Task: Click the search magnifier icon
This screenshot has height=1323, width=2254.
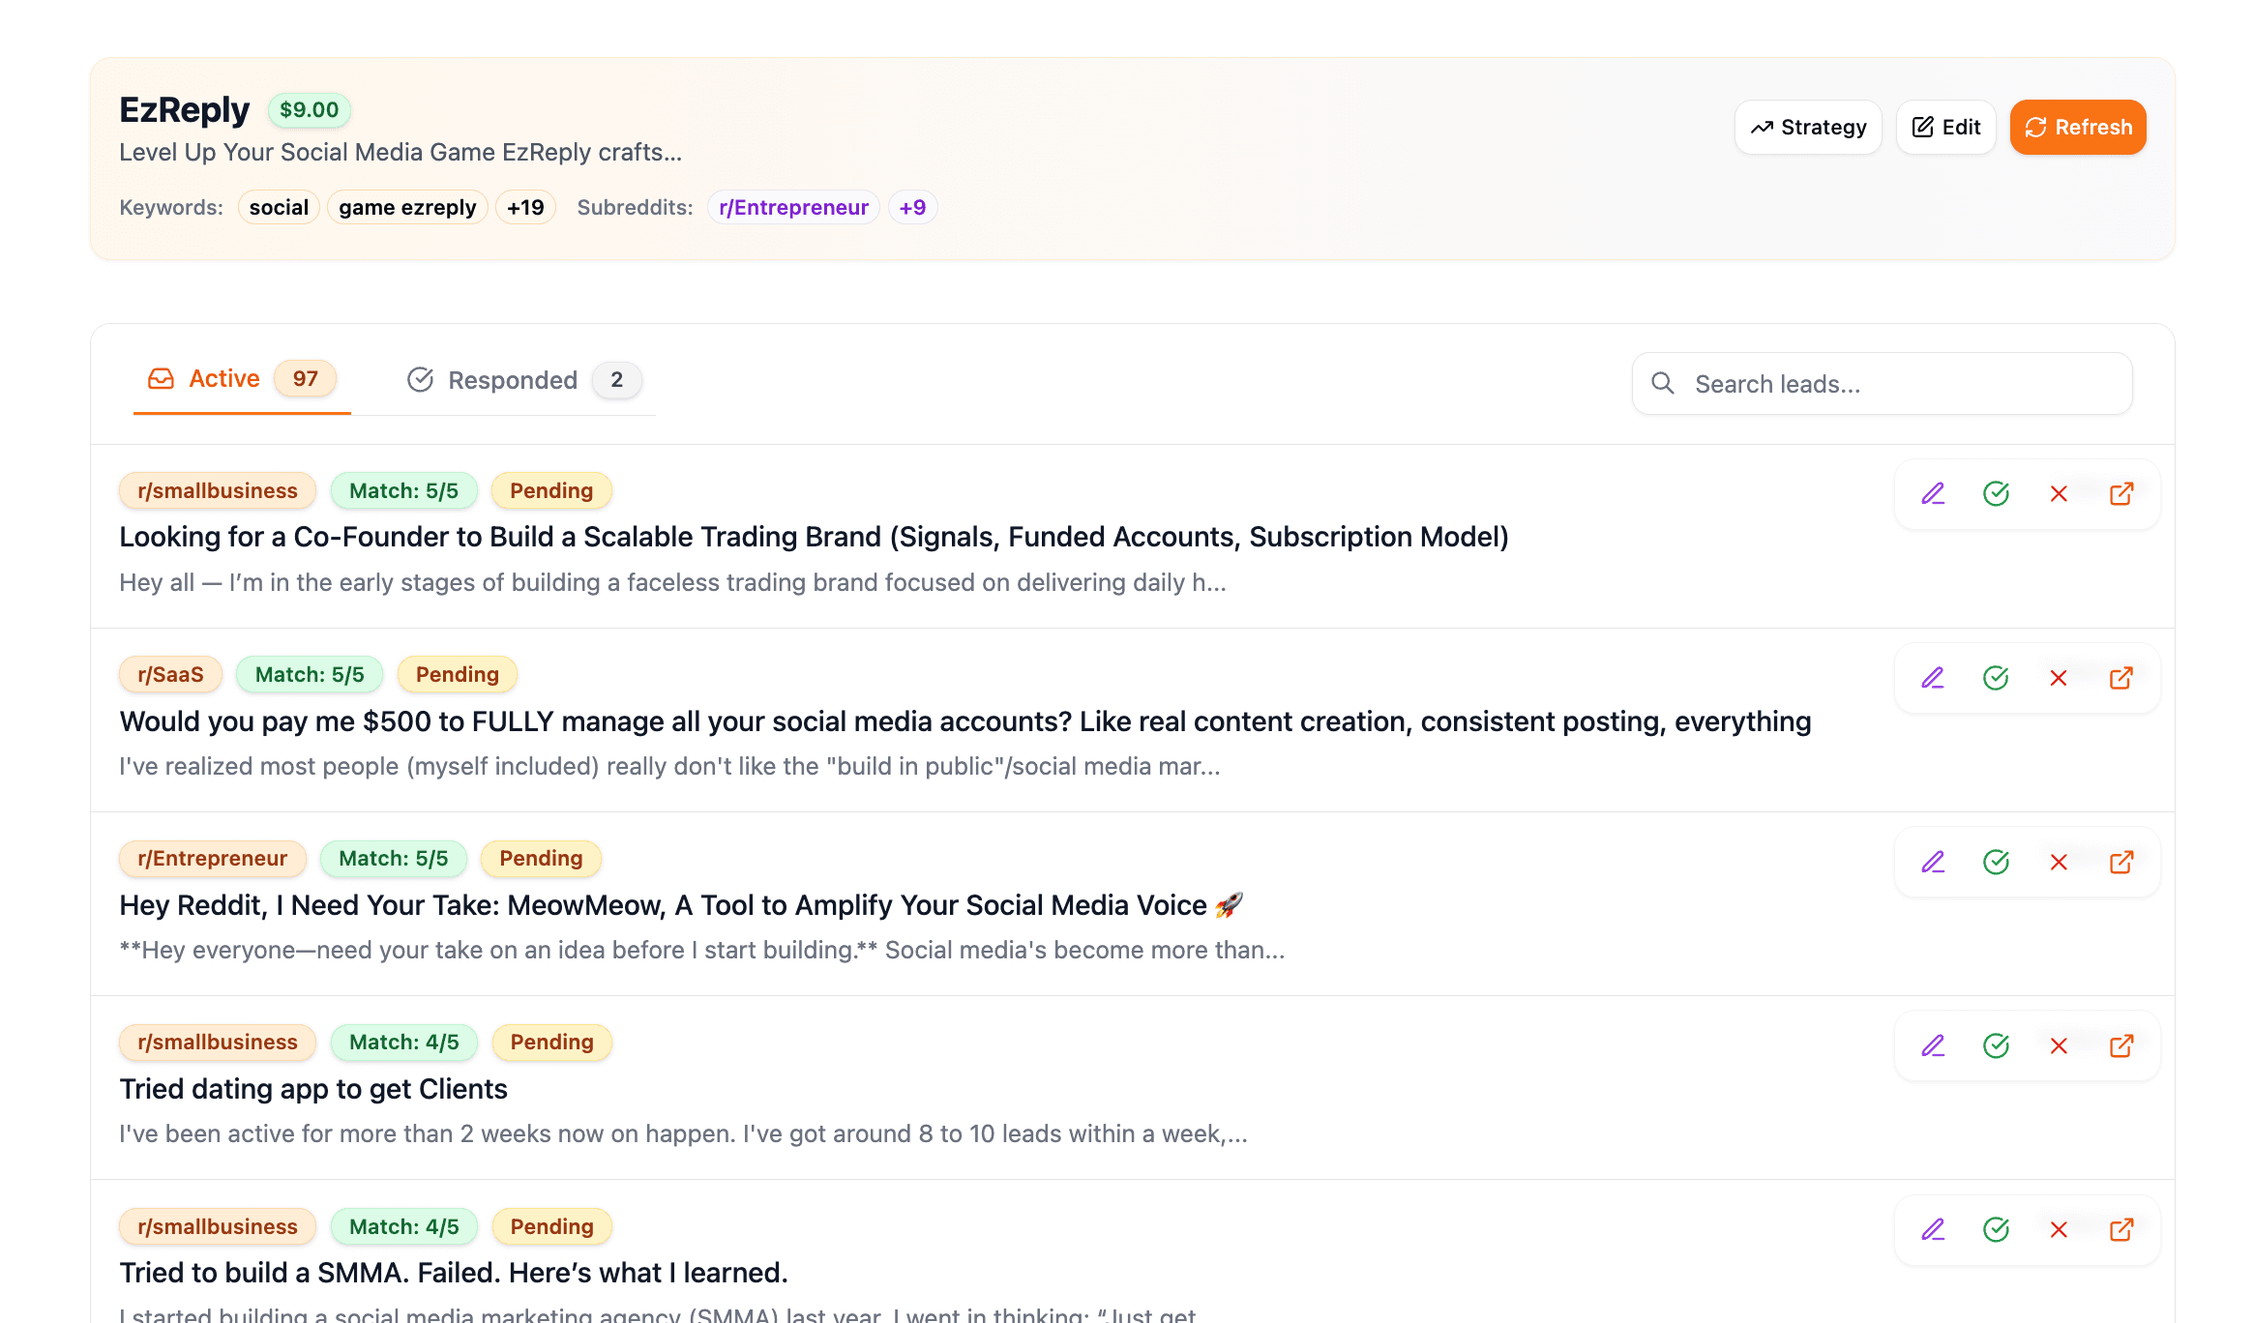Action: click(x=1663, y=383)
